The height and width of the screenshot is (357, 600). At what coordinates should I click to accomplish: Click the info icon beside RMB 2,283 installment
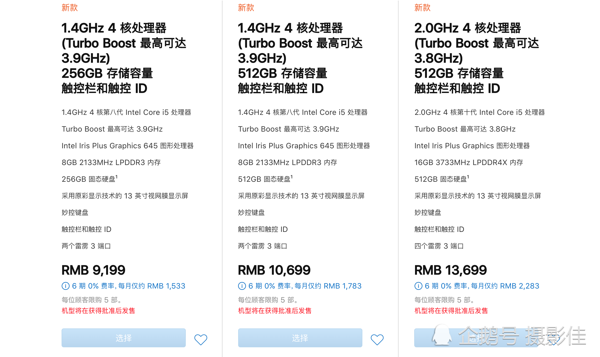click(x=418, y=286)
